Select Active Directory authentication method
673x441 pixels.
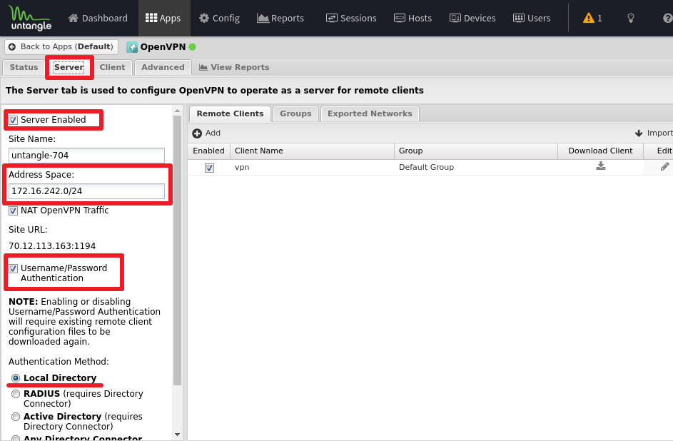[16, 417]
